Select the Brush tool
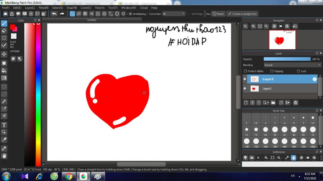The width and height of the screenshot is (323, 181). [x=4, y=23]
